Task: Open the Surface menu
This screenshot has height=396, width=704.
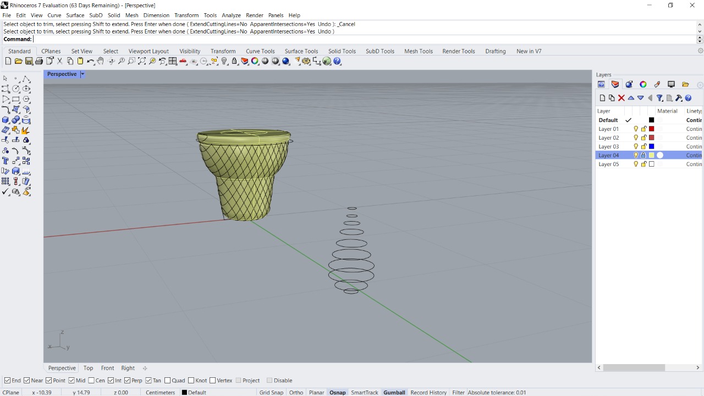Action: click(75, 15)
